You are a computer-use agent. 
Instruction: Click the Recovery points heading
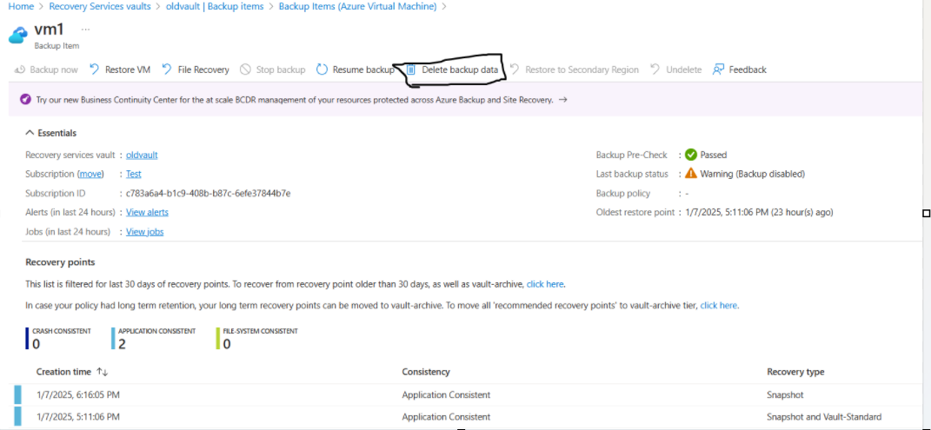tap(60, 261)
